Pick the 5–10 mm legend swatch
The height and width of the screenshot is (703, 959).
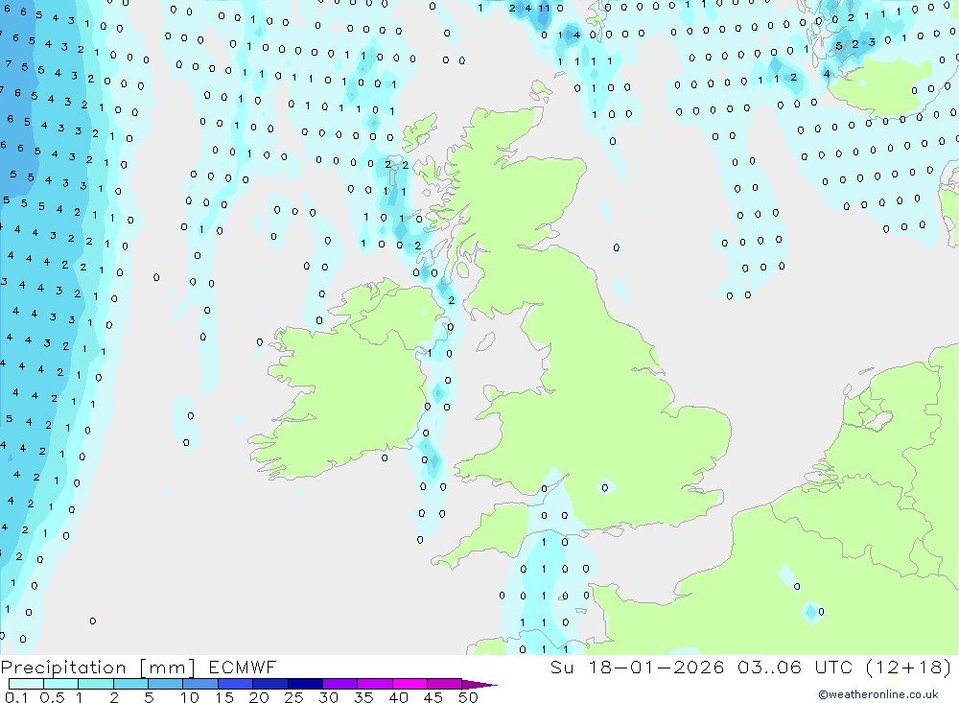coord(165,684)
